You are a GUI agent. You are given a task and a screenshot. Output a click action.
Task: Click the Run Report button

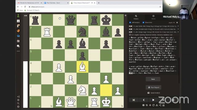tap(153, 87)
